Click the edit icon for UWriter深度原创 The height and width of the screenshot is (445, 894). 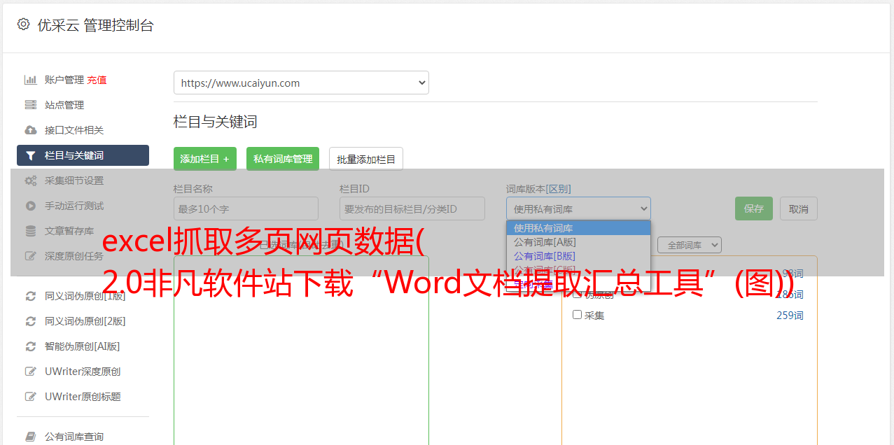pos(31,372)
